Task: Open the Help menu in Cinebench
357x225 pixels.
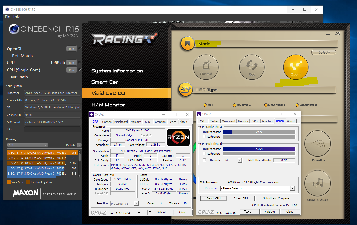Action: coord(16,16)
